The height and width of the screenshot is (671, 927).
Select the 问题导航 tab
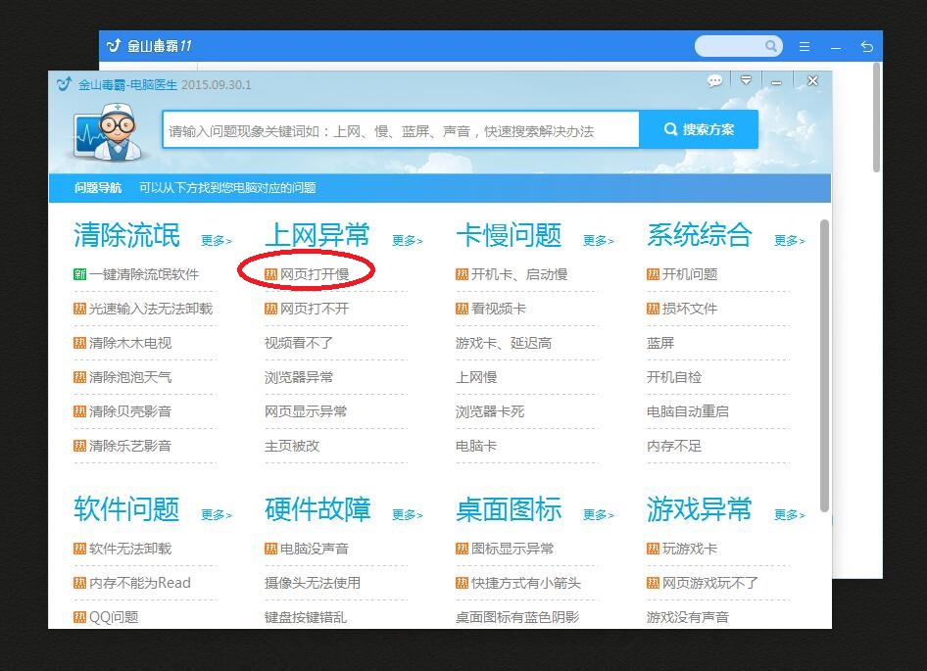pyautogui.click(x=98, y=188)
